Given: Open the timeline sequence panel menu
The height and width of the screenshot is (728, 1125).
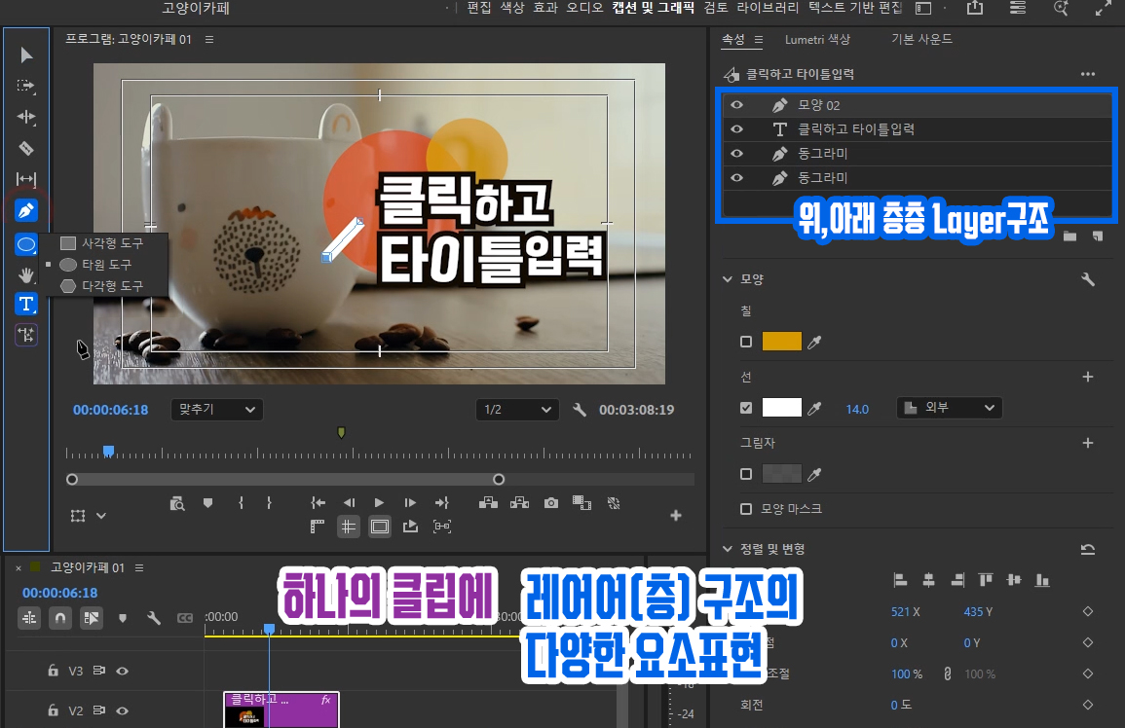Looking at the screenshot, I should tap(139, 567).
